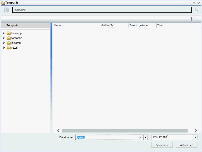Maximize the Temporär dialog window

coord(194,3)
